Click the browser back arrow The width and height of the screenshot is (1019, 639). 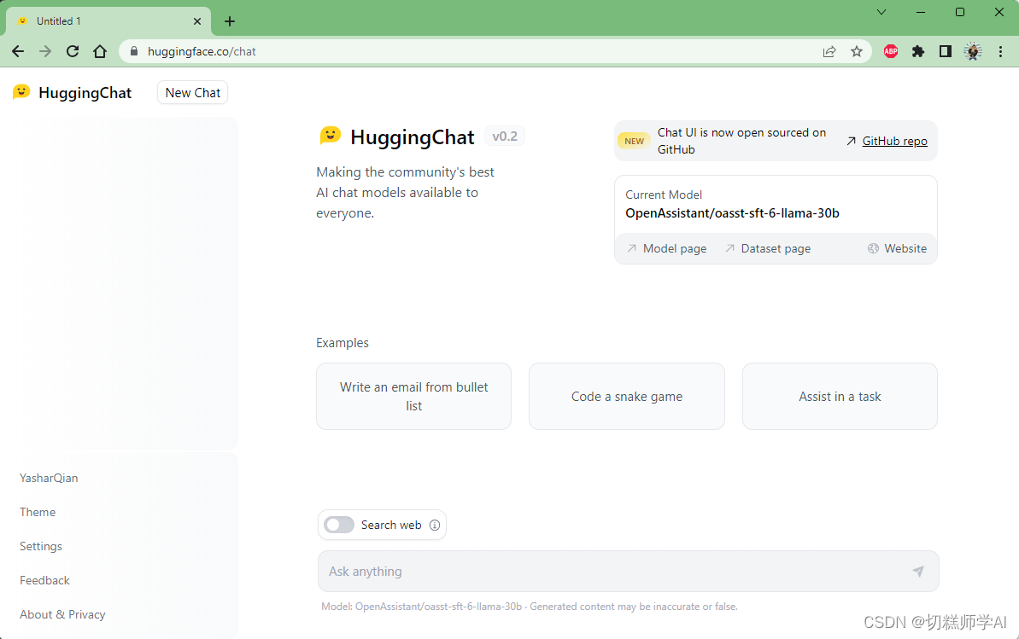tap(18, 51)
